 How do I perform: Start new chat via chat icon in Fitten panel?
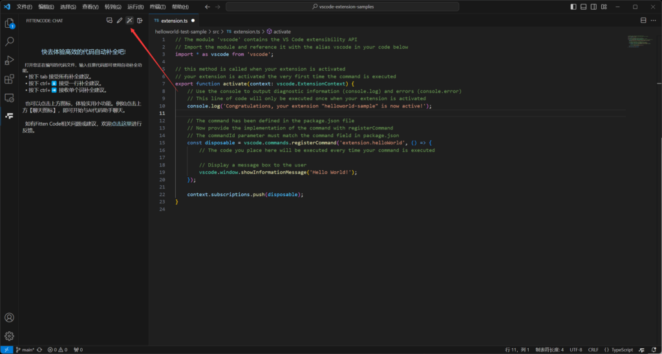pos(109,21)
